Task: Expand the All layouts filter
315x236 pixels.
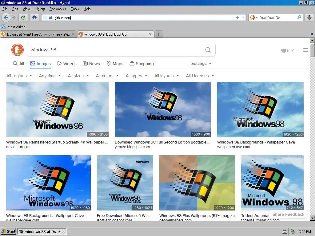Action: pos(166,76)
